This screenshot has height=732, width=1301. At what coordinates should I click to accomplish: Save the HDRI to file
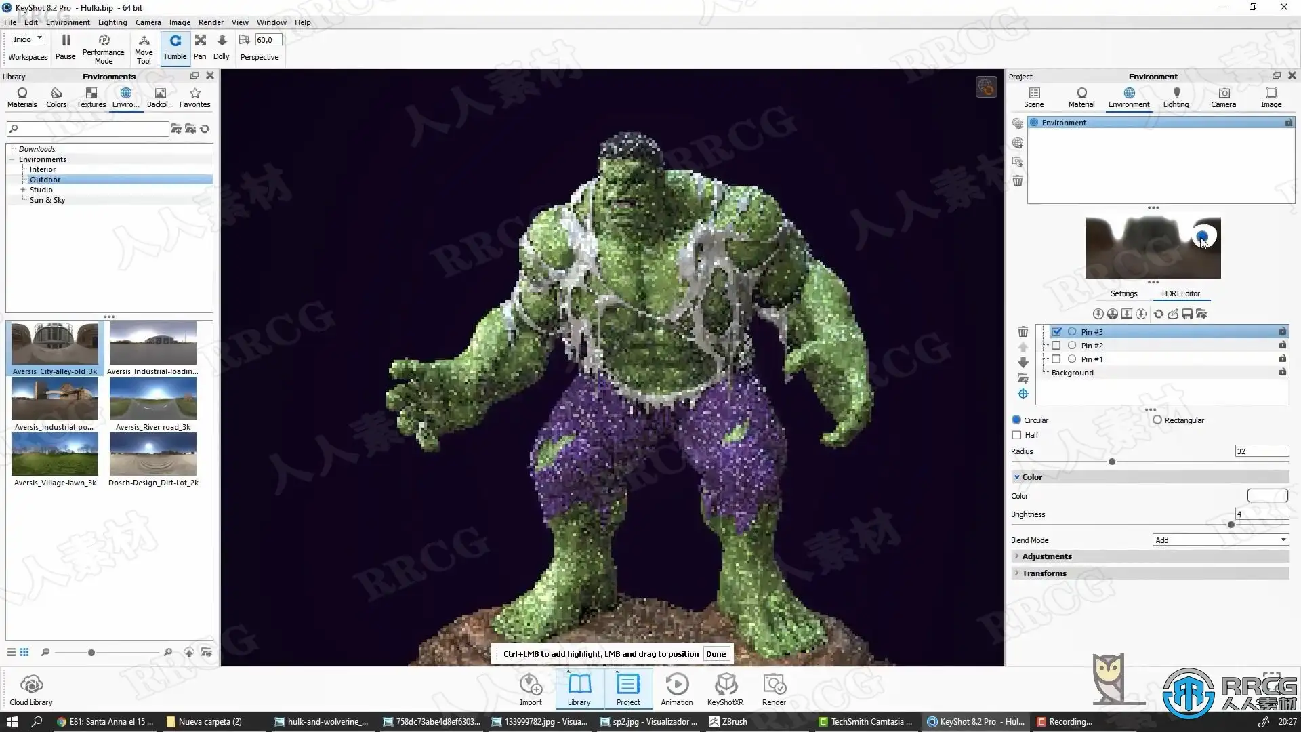(1187, 314)
